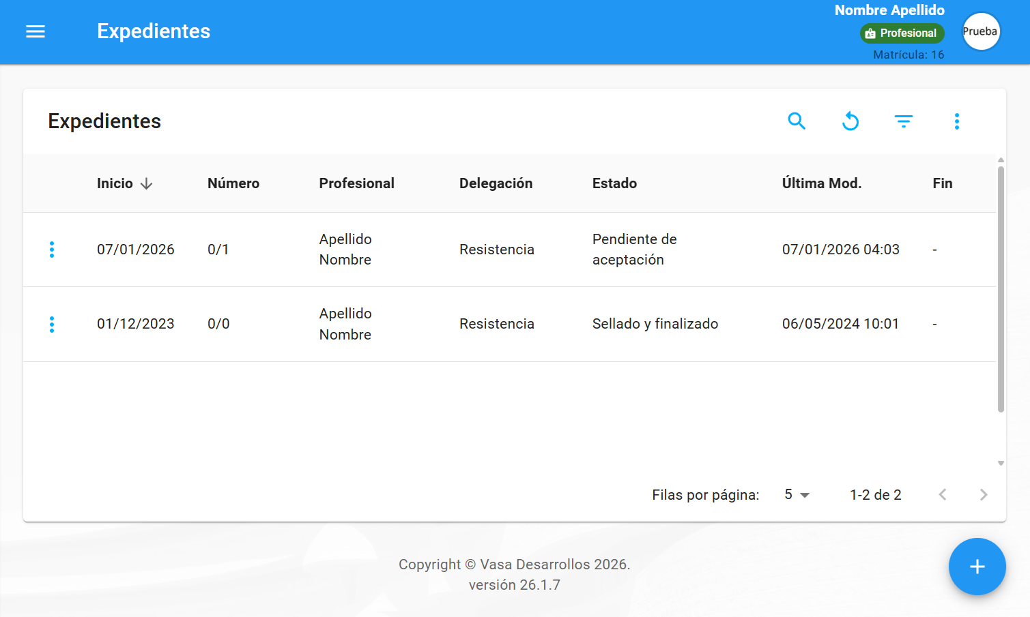
Task: Expand the rows-per-page selector showing 5
Action: click(x=797, y=494)
